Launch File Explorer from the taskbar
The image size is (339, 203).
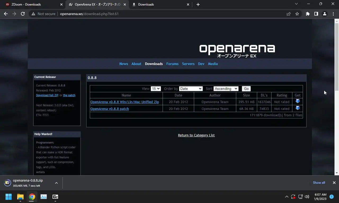pyautogui.click(x=20, y=197)
